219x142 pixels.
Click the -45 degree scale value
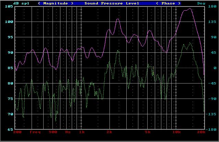pyautogui.click(x=212, y=83)
